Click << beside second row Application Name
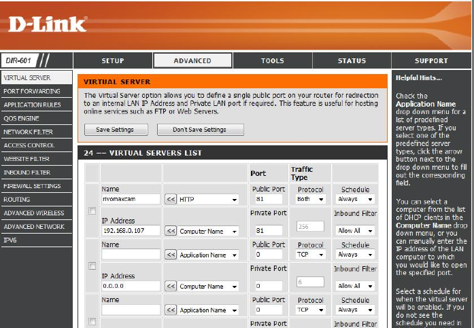Image resolution: width=474 pixels, height=328 pixels. [x=171, y=255]
